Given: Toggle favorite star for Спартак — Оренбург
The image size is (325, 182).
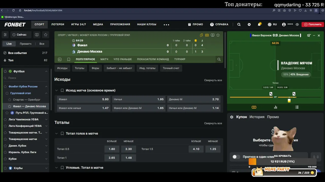Looking at the screenshot, I should [10, 100].
